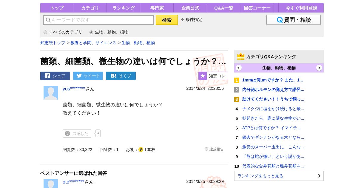Click asker yos******** avatar image

[x=51, y=93]
